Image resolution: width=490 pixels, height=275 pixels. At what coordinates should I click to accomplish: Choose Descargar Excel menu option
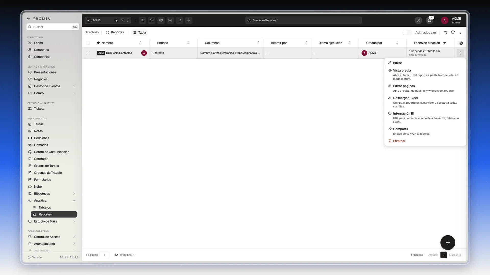coord(425,102)
